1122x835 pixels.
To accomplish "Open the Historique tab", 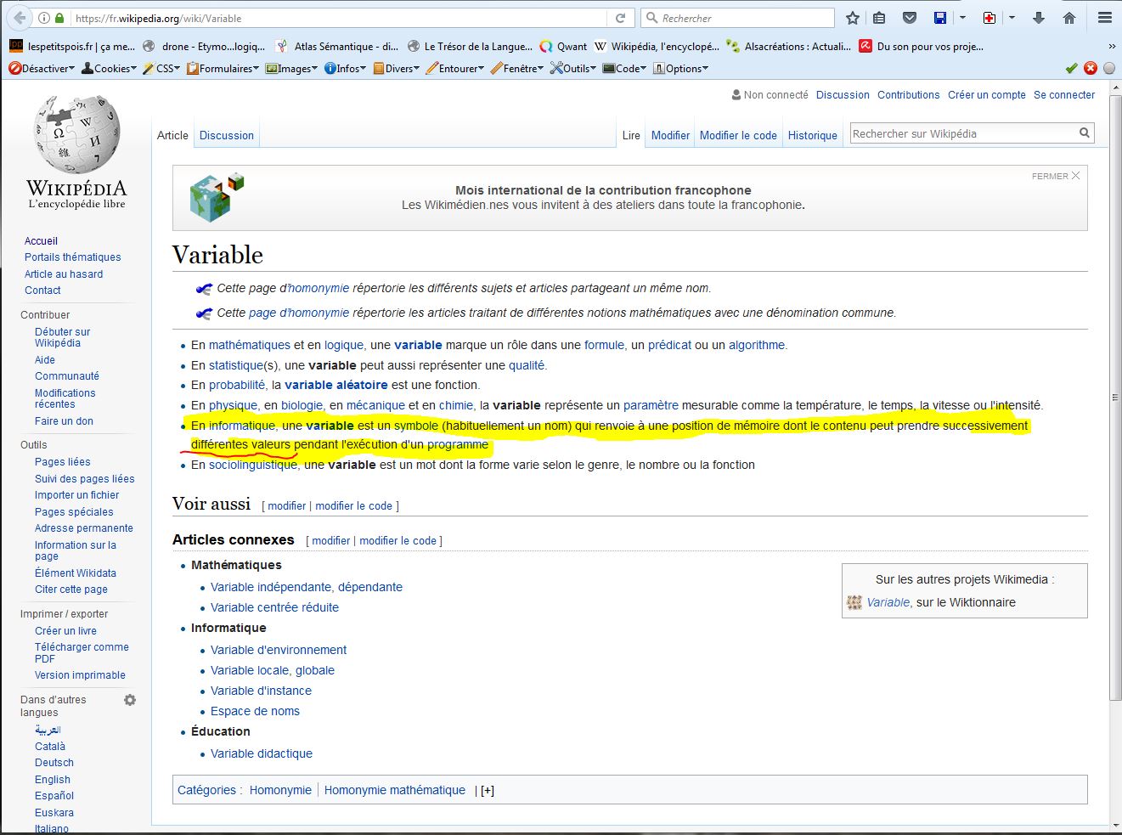I will [813, 135].
